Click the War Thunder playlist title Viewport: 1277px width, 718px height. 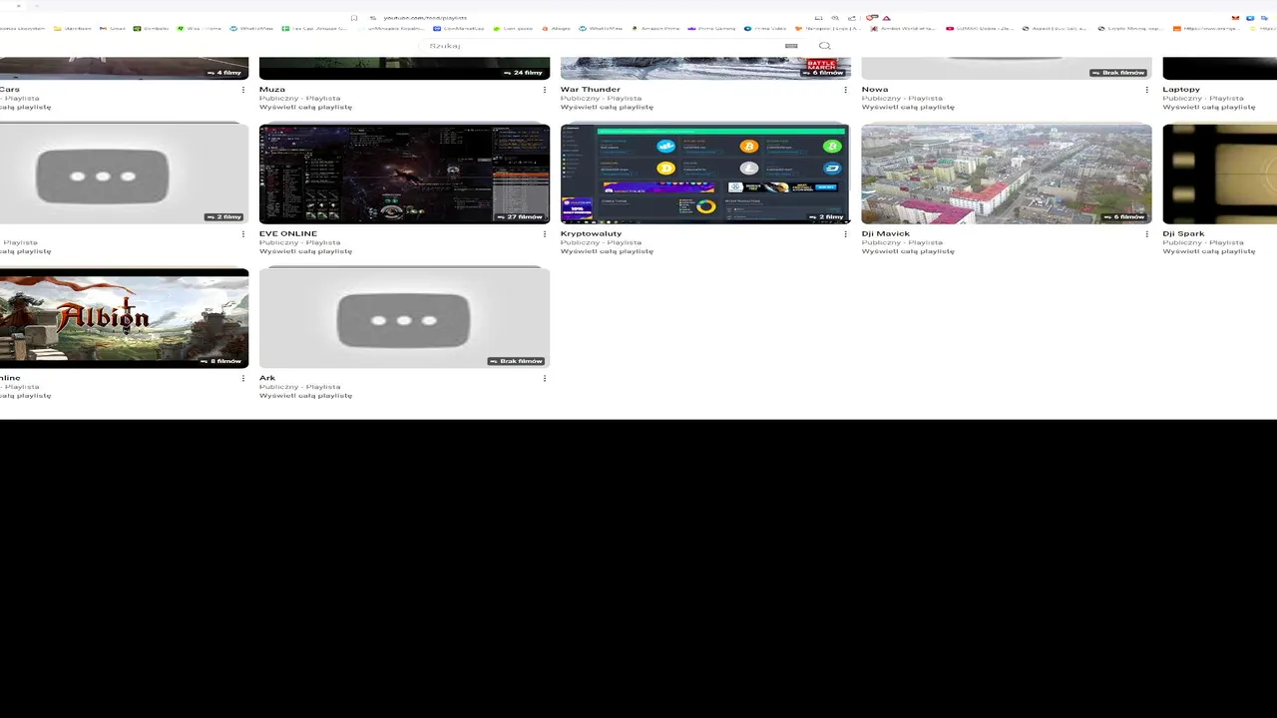coord(591,90)
